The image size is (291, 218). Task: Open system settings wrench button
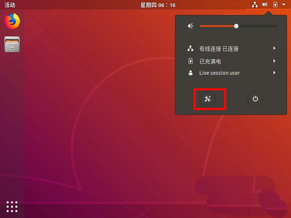point(207,99)
